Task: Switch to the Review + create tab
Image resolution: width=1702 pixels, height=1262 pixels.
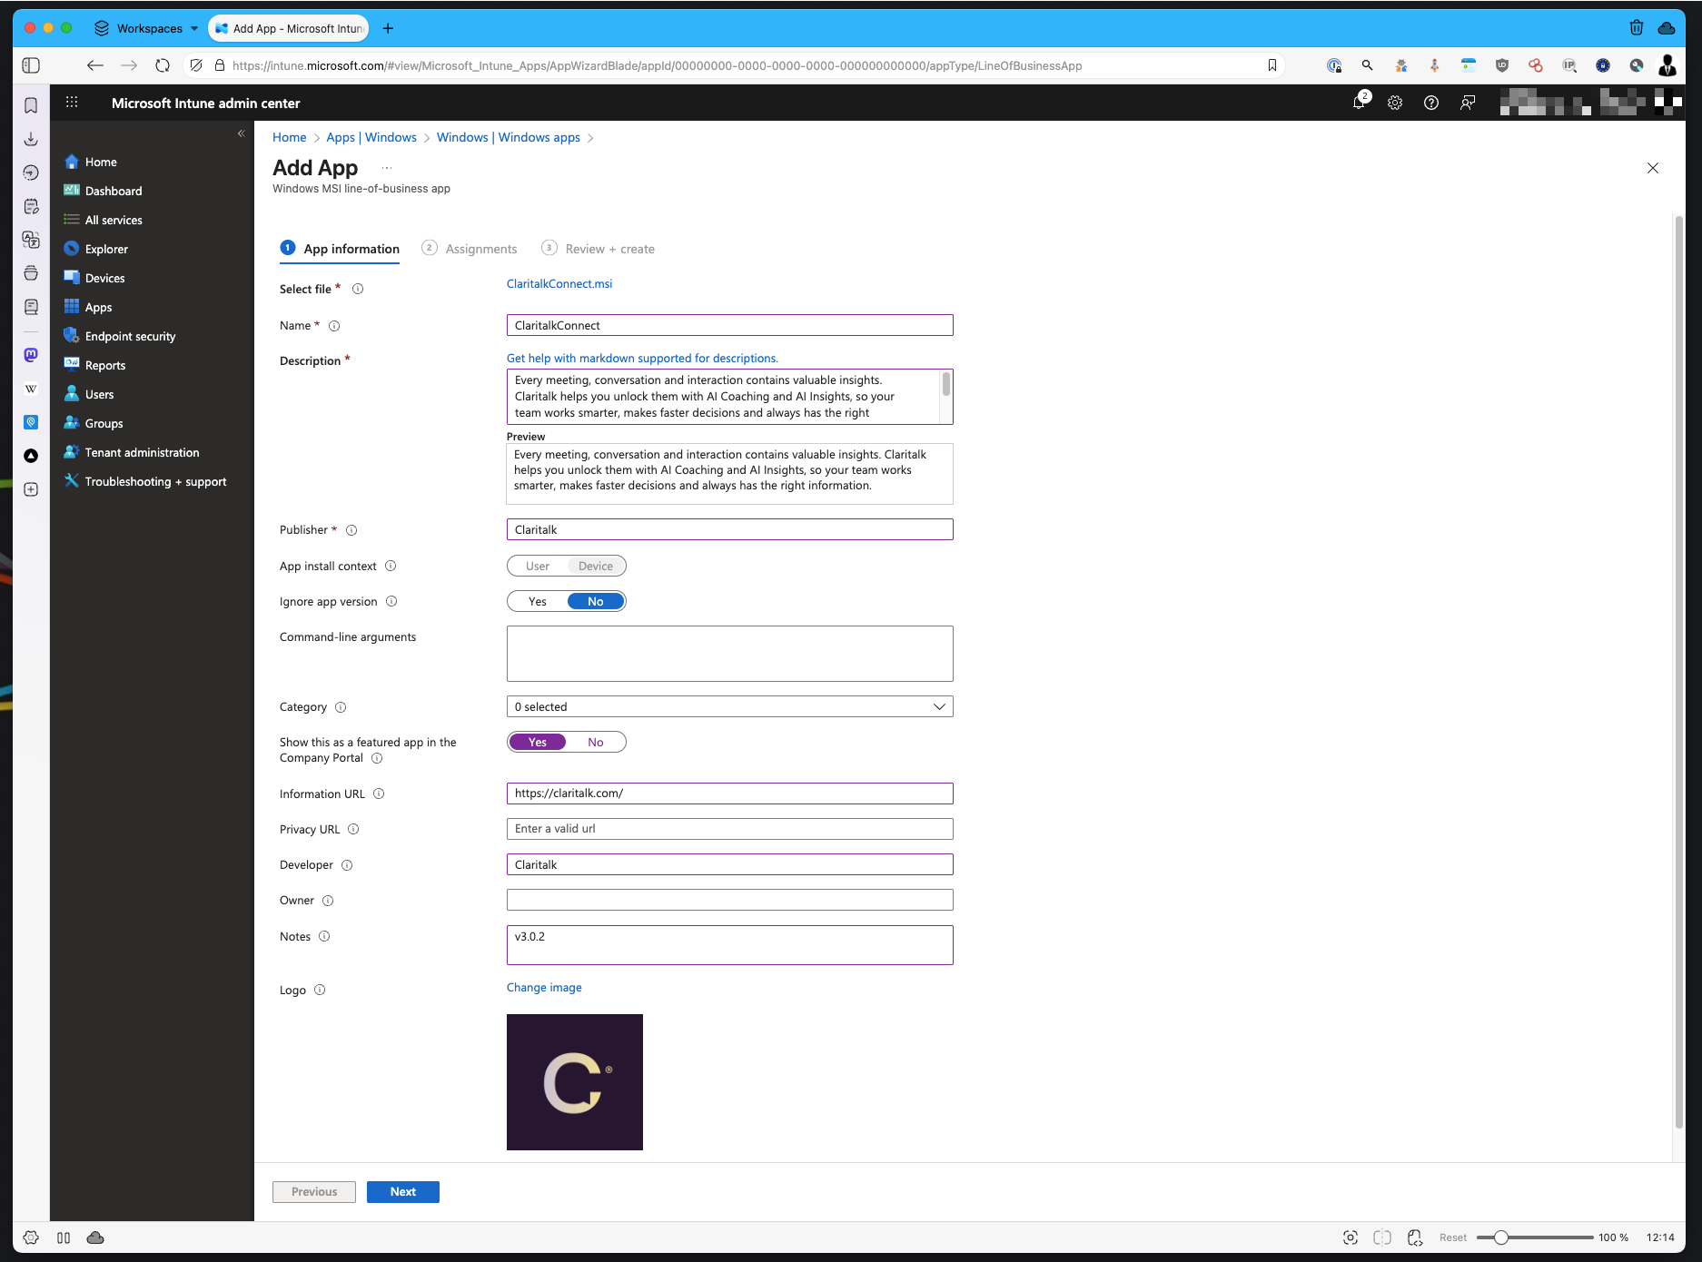Action: [598, 249]
